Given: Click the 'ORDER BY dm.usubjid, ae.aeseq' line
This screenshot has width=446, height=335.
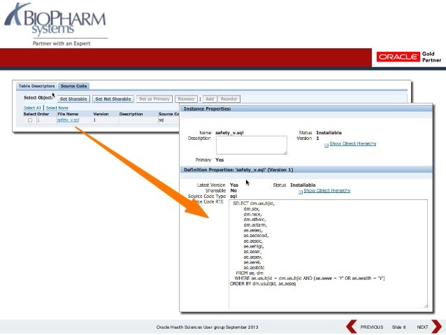Looking at the screenshot, I should coord(263,284).
